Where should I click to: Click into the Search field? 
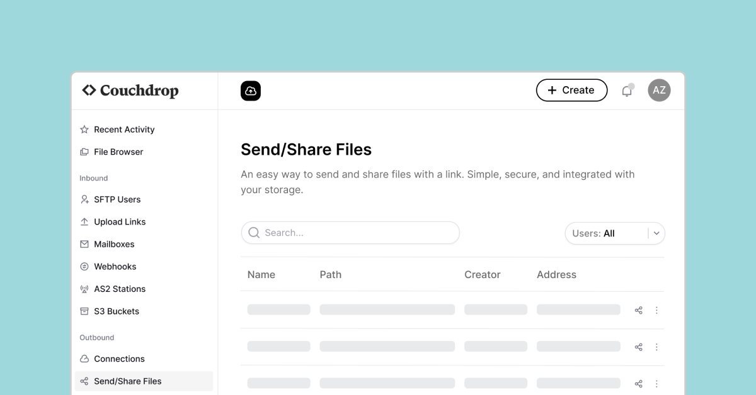(x=350, y=233)
